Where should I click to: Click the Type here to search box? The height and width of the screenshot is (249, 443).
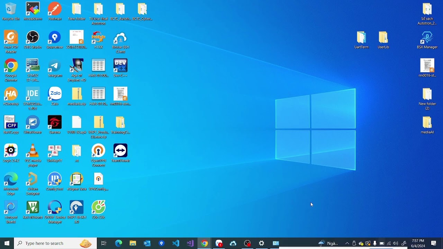pyautogui.click(x=55, y=243)
